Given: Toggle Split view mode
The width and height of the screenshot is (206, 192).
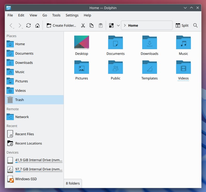Looking at the screenshot, I should (182, 26).
